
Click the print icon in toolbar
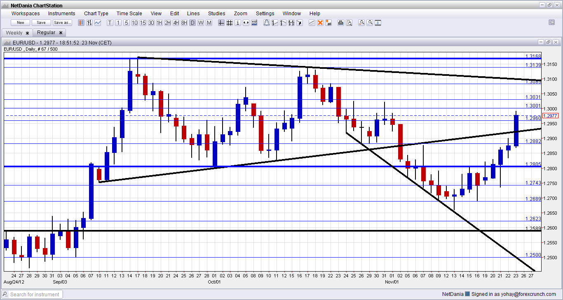[x=340, y=23]
